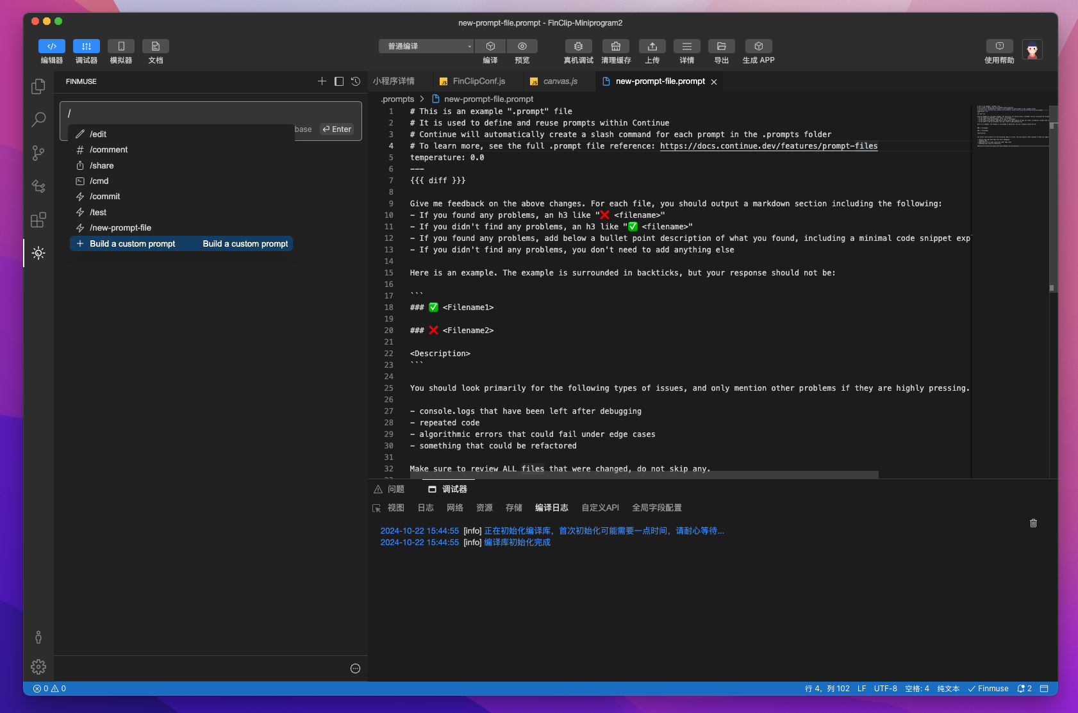Click the editor horizontal scrollbar
Image resolution: width=1078 pixels, height=713 pixels.
(x=643, y=475)
